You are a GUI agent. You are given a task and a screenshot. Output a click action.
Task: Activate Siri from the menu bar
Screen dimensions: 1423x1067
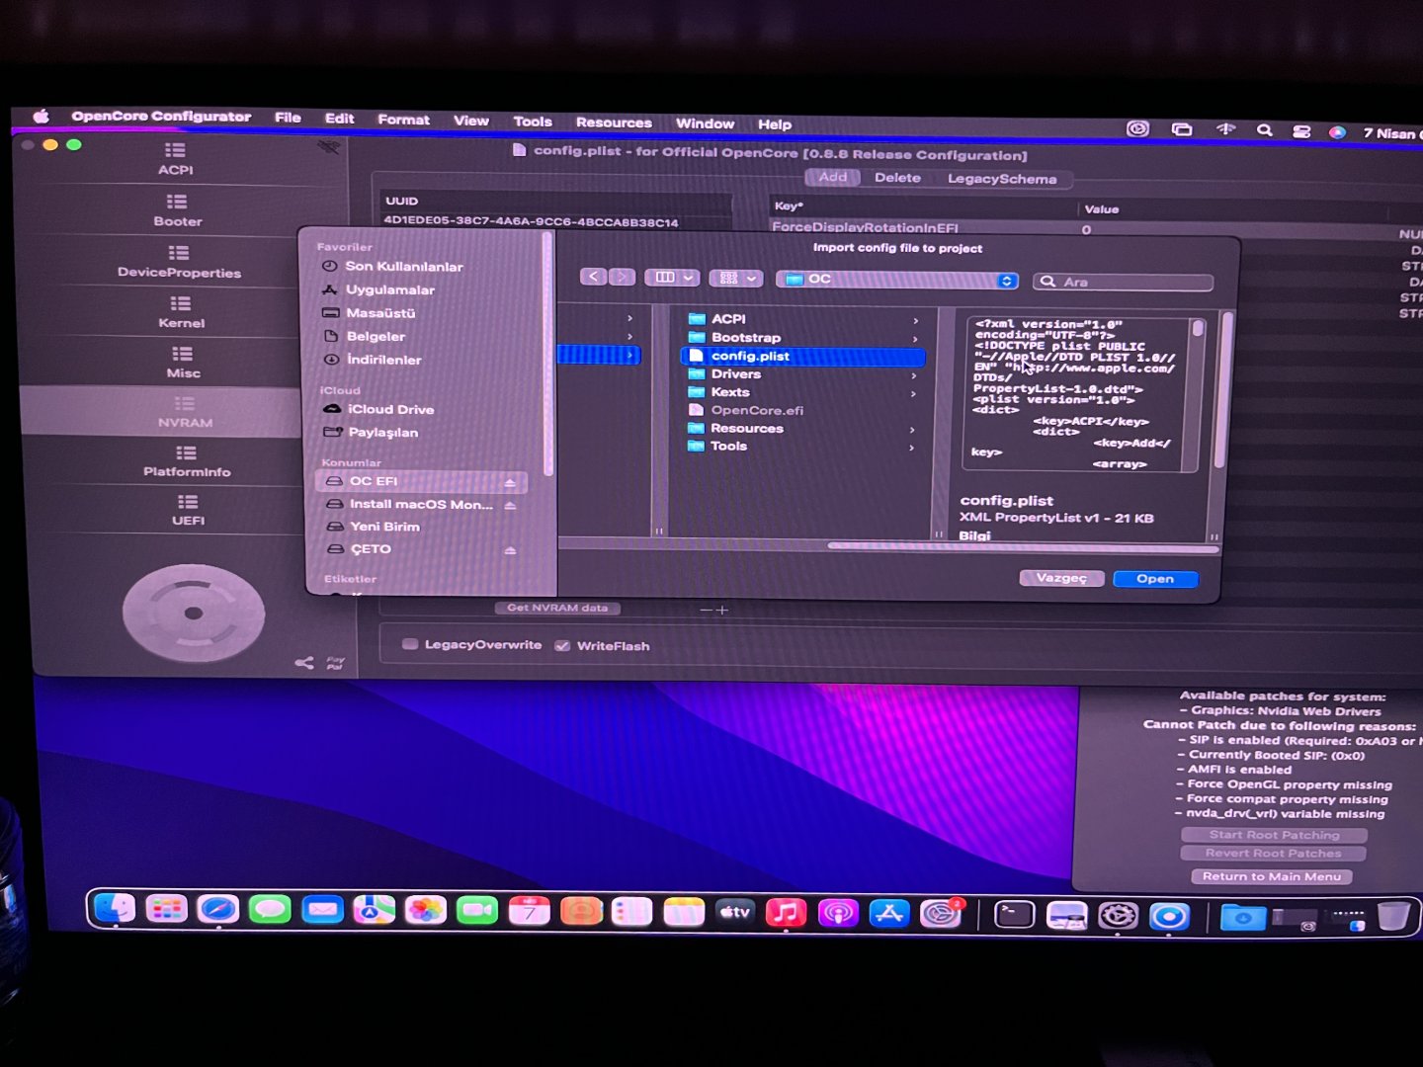pos(1337,132)
